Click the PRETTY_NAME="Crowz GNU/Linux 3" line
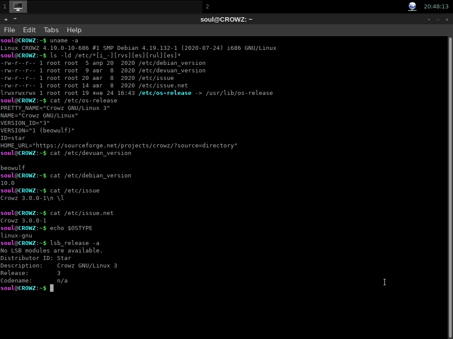The image size is (453, 339). [x=55, y=108]
